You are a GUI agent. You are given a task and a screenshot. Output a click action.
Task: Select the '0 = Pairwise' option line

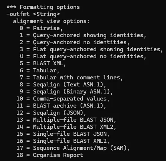click(x=41, y=28)
